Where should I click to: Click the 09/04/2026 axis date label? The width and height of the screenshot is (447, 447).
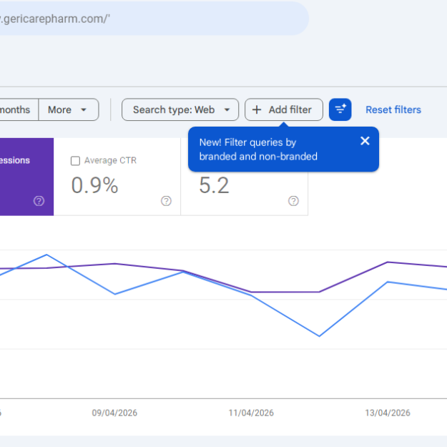114,413
